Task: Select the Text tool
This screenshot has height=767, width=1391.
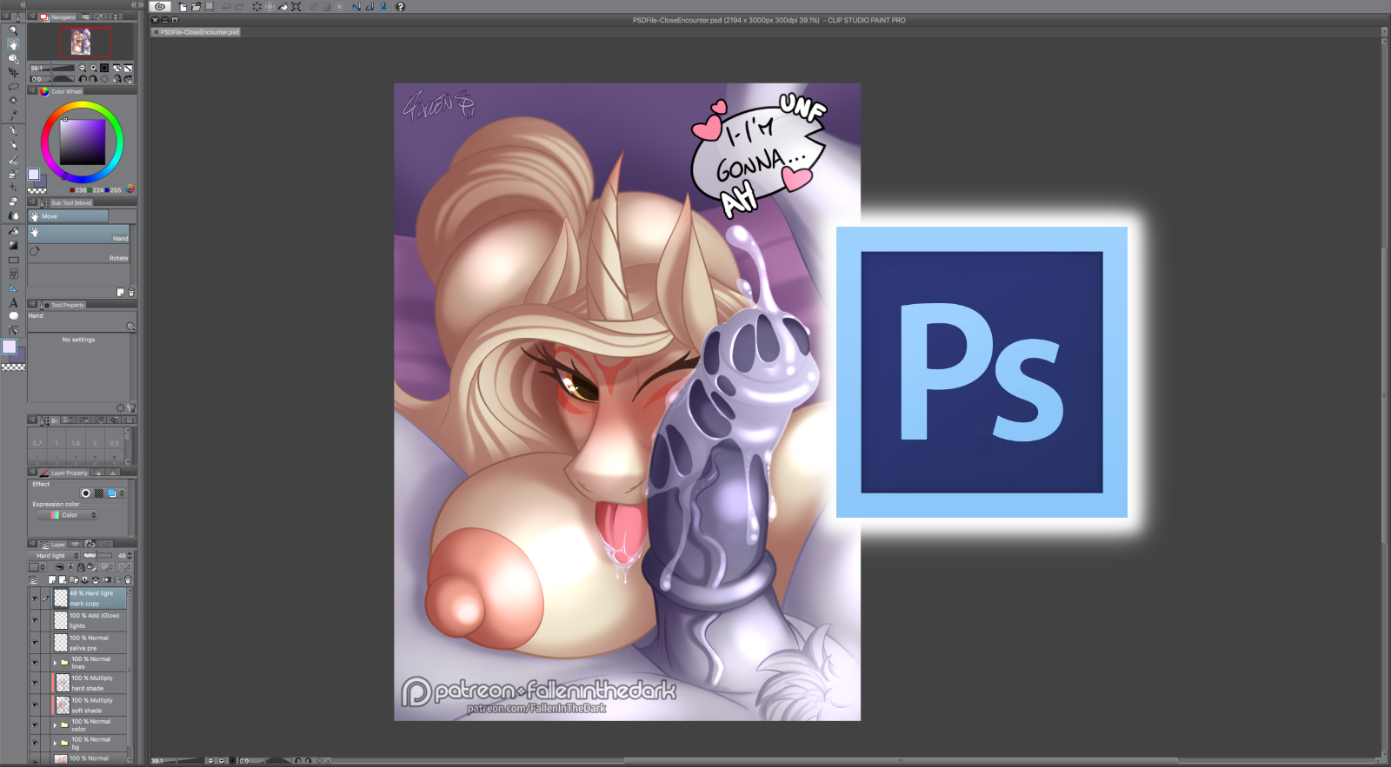Action: coord(13,302)
